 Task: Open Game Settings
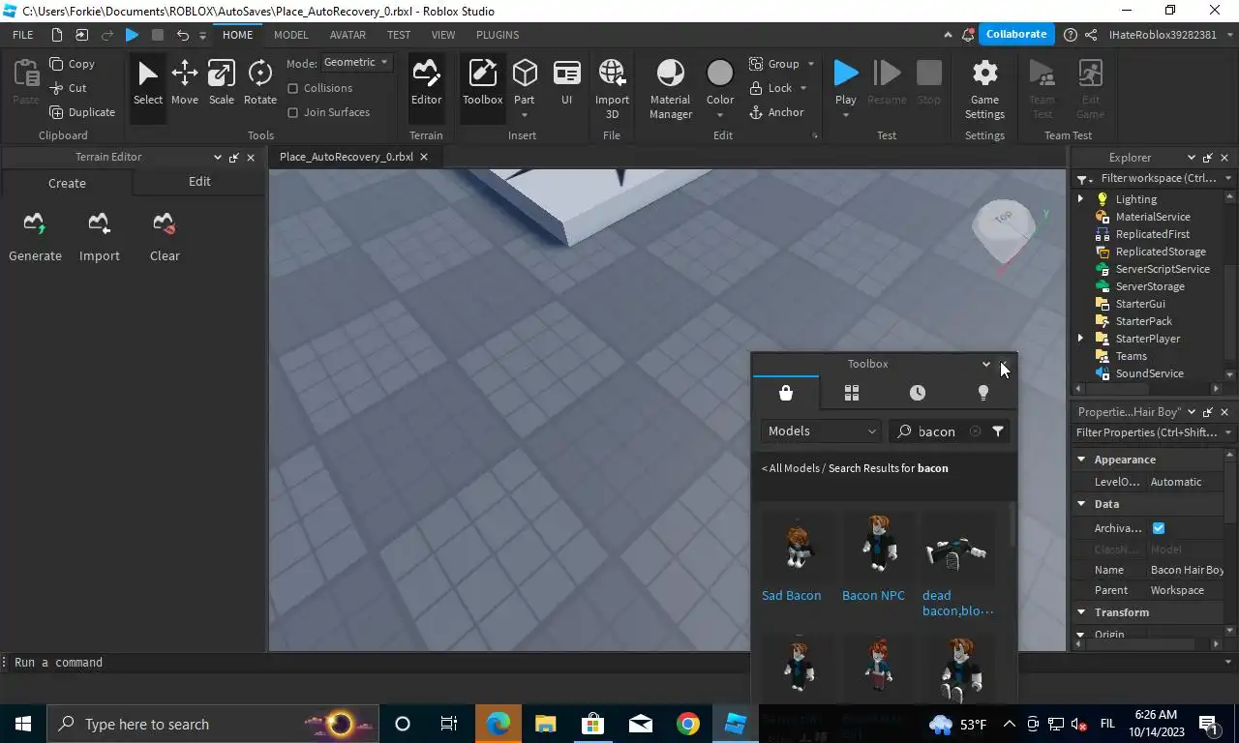click(x=984, y=89)
